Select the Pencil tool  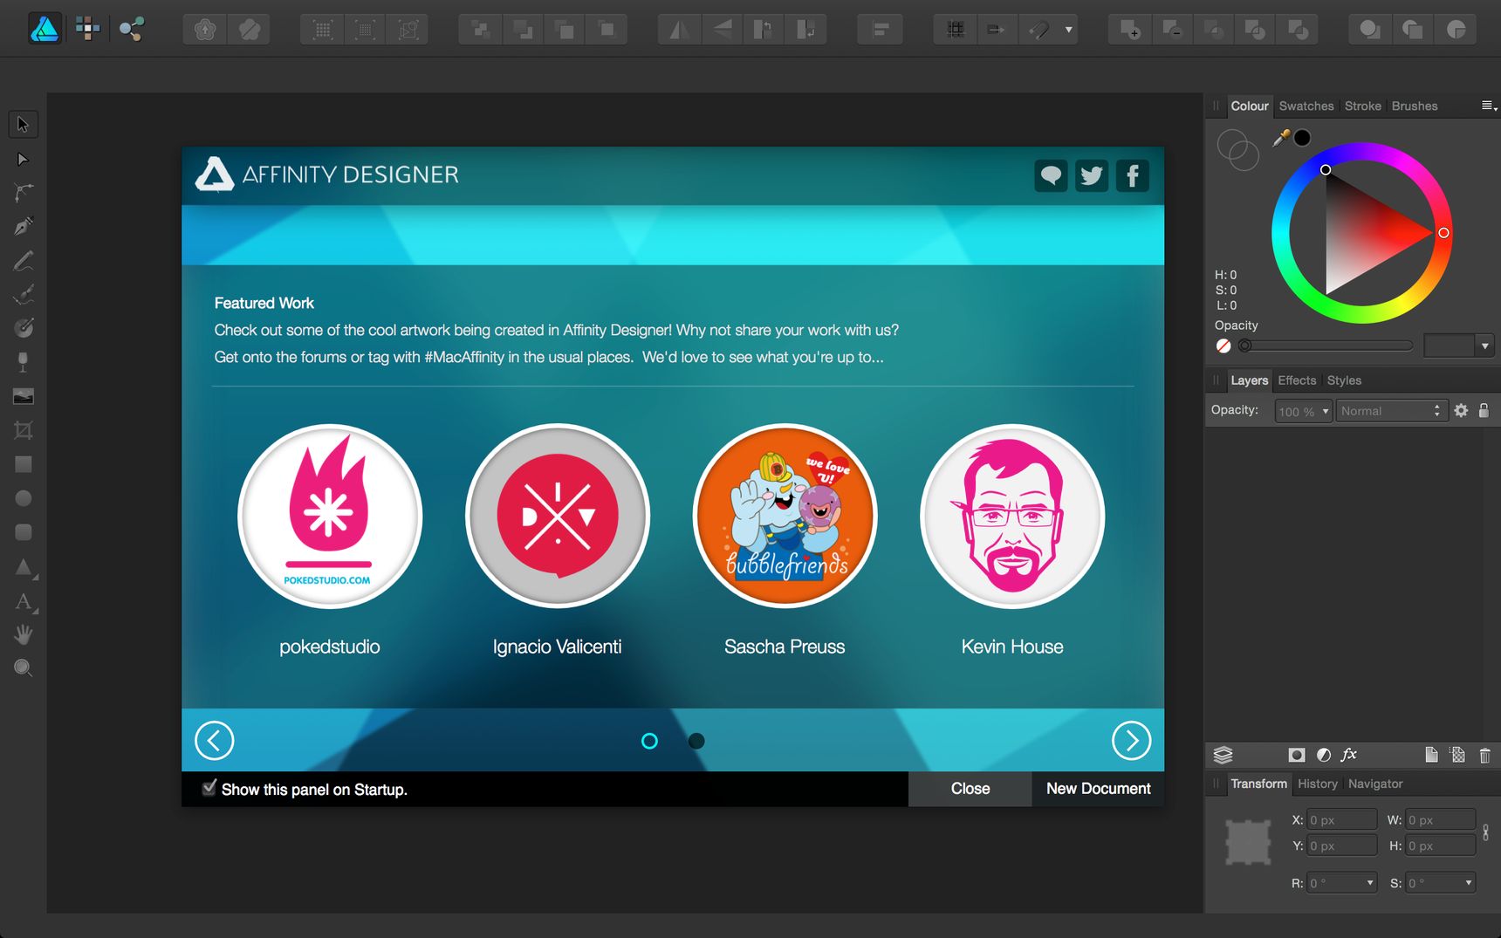tap(23, 261)
